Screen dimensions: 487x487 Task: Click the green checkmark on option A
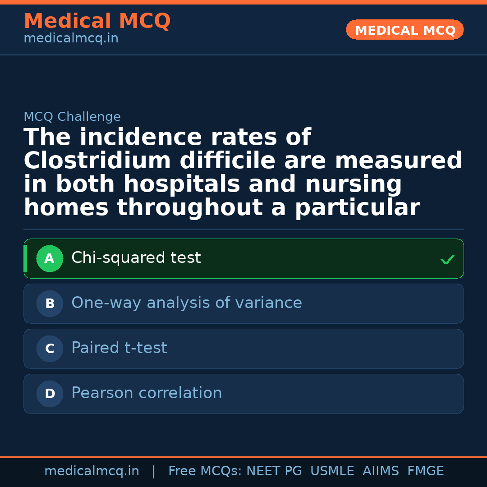[x=447, y=259]
